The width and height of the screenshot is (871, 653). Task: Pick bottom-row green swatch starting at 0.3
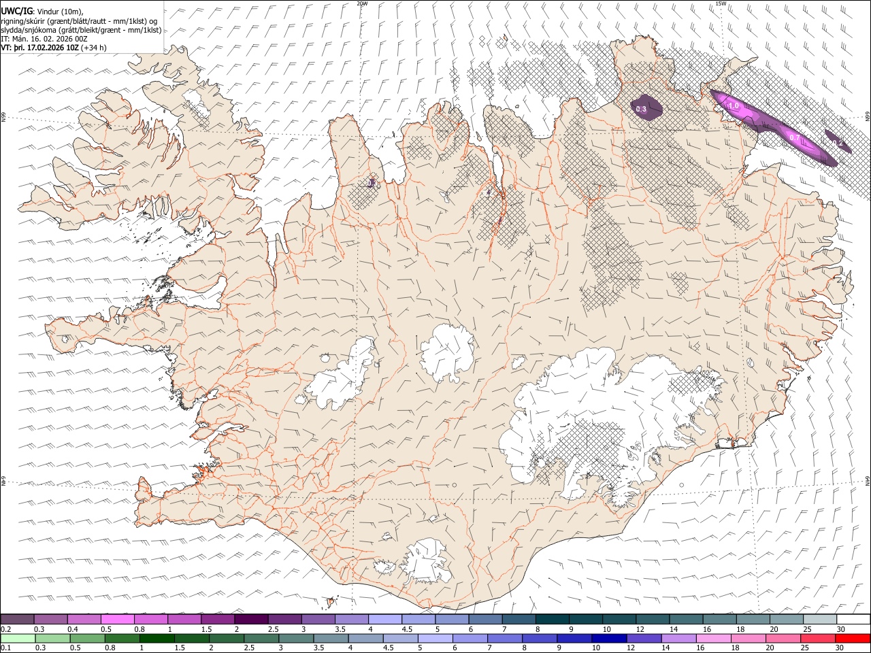(52, 638)
